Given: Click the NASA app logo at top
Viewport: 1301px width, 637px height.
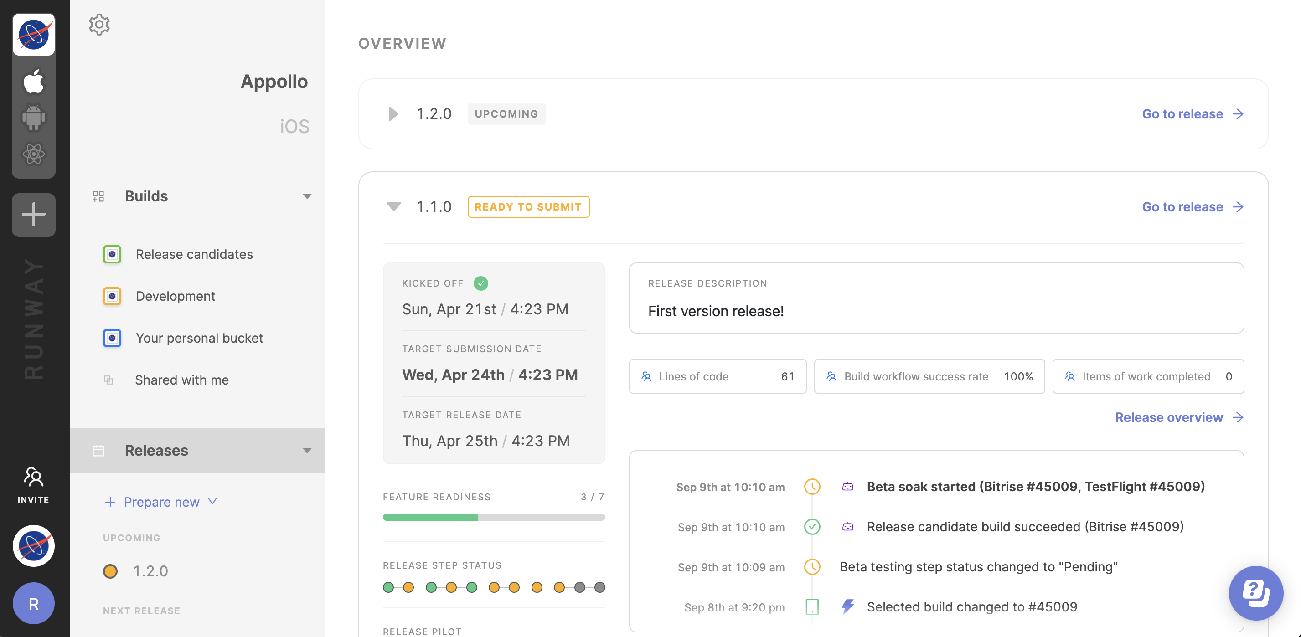Looking at the screenshot, I should click(33, 34).
